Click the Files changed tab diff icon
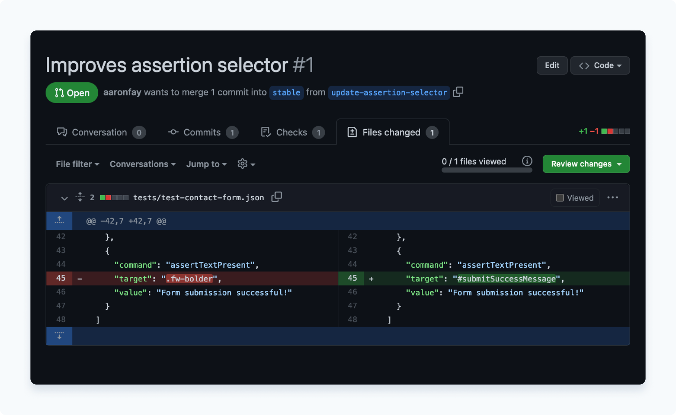Viewport: 676px width, 415px height. coord(352,132)
